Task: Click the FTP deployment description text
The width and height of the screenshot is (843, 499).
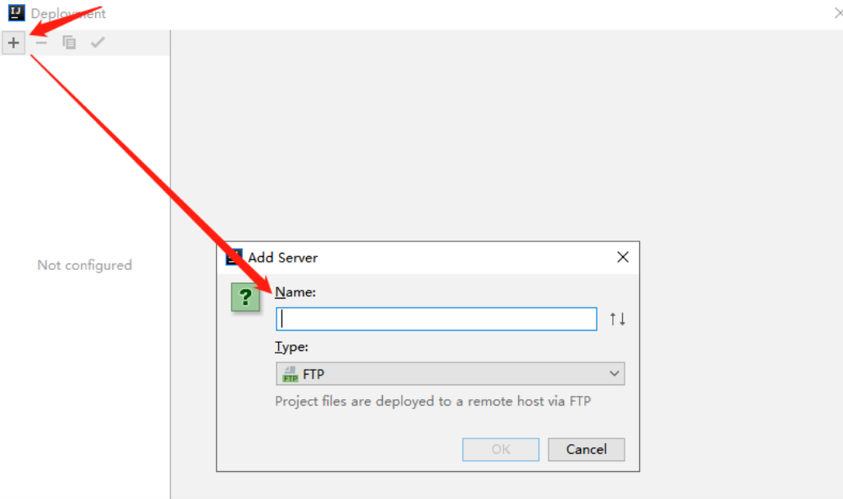Action: point(433,401)
